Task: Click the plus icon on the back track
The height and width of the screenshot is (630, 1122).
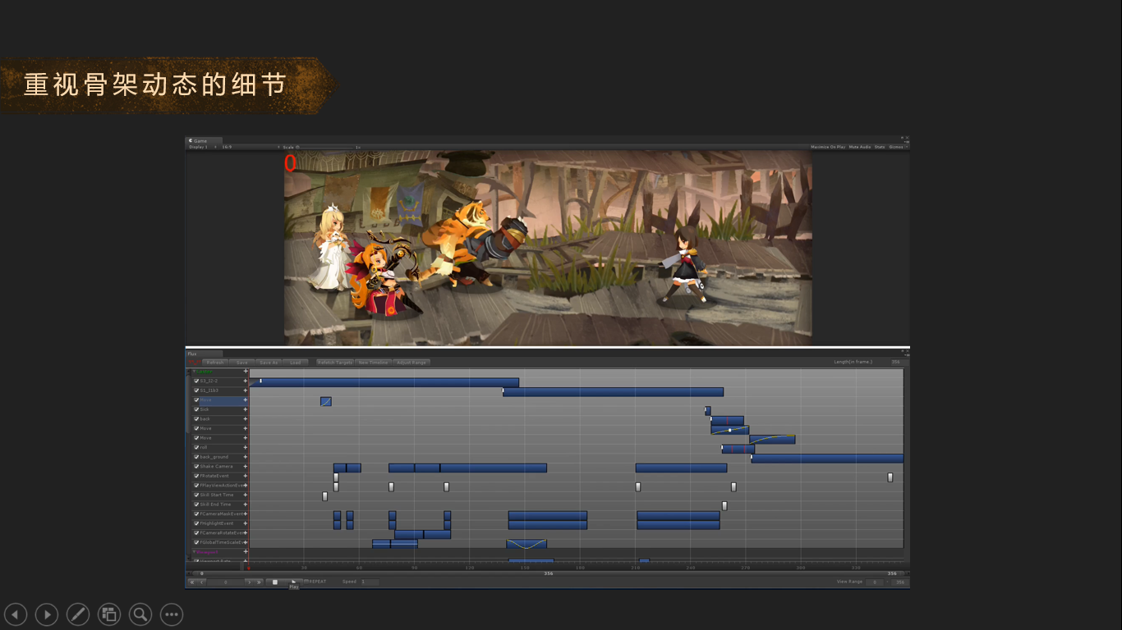Action: pos(245,419)
